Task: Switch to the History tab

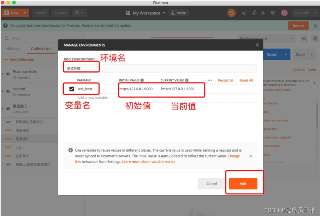Action: [13, 49]
